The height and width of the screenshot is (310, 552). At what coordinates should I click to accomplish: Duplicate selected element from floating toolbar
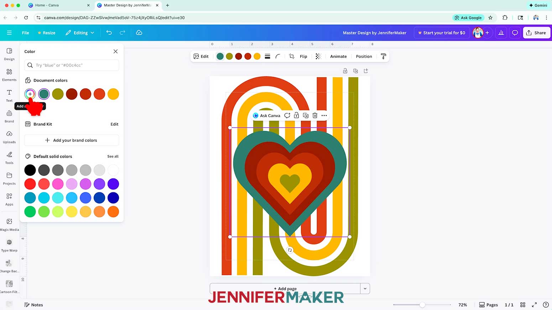pyautogui.click(x=306, y=116)
